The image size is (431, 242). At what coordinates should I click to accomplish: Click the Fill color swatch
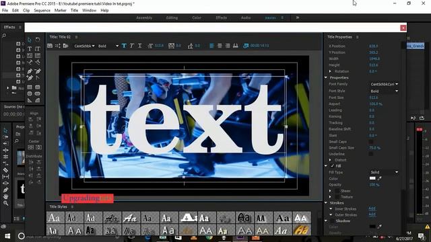[372, 178]
